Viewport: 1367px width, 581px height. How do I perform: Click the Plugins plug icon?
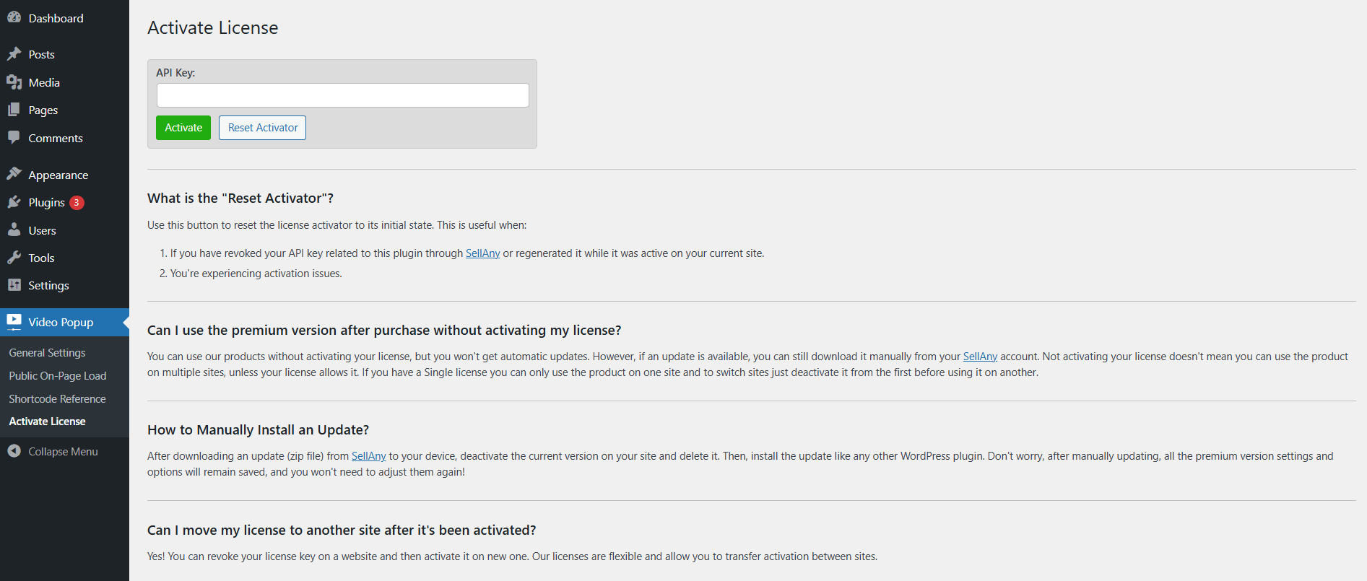(x=14, y=203)
